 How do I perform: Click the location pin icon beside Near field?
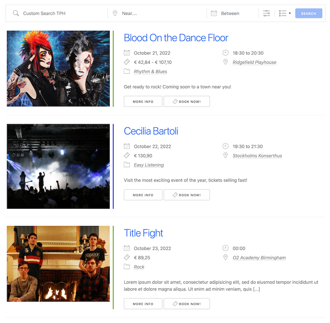tap(115, 14)
